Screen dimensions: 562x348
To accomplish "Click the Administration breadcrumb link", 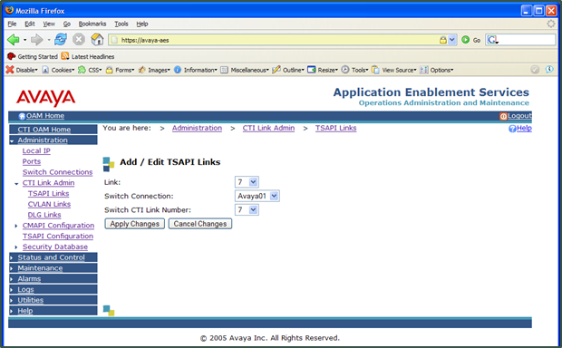I will point(197,128).
